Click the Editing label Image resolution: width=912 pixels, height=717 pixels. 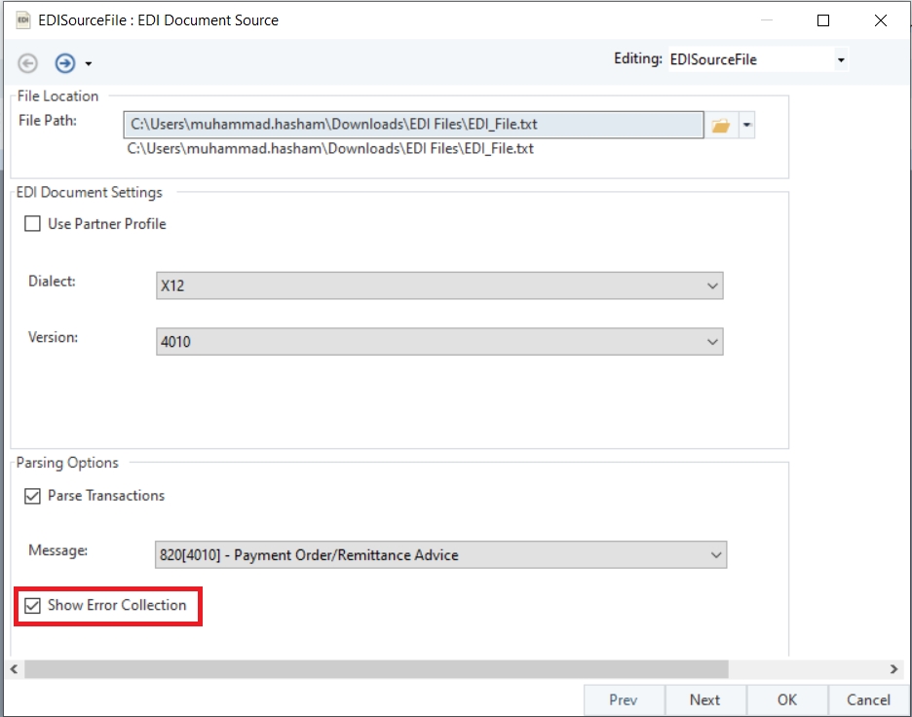coord(638,58)
